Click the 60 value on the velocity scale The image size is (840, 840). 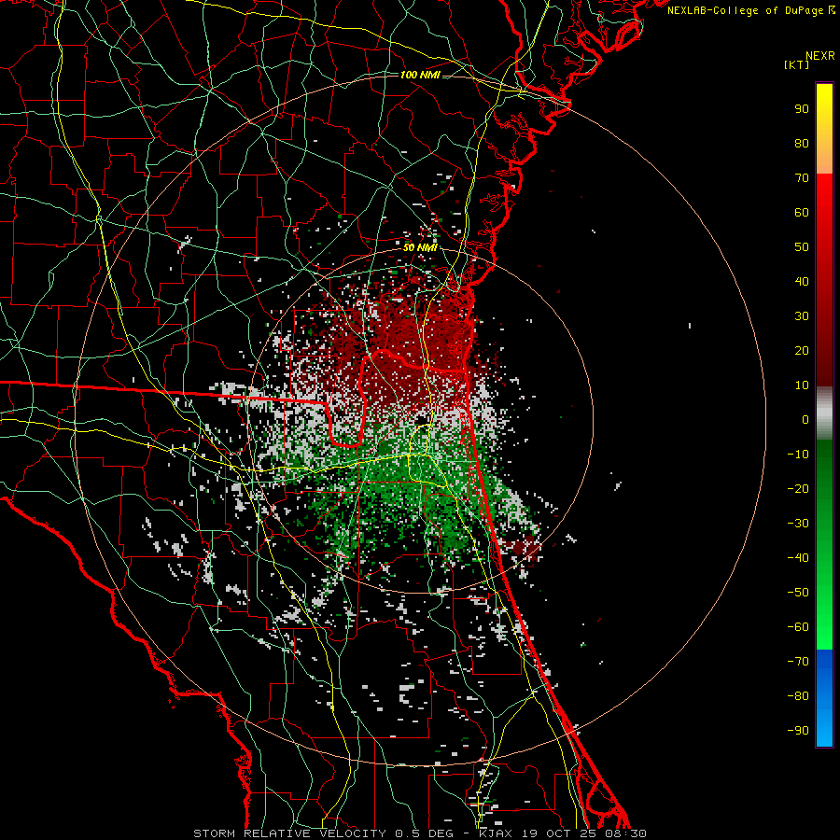point(802,213)
